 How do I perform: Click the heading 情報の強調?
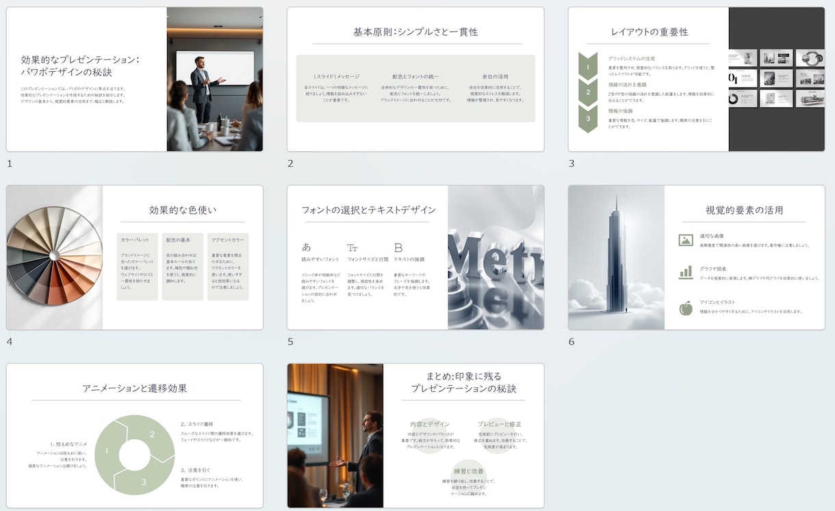(x=620, y=111)
